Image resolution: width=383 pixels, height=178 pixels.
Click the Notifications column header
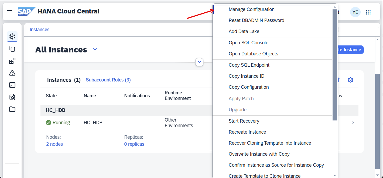[x=137, y=96]
